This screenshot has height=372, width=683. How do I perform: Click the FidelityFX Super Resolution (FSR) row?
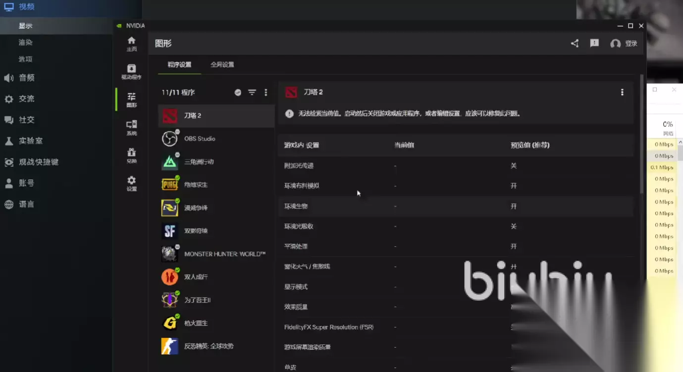[x=456, y=327]
